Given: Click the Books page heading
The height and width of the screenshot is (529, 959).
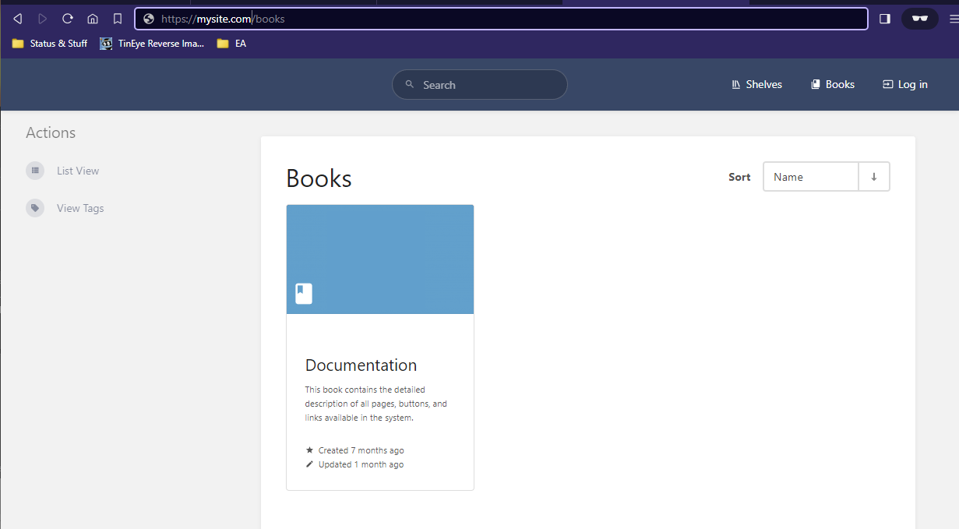Looking at the screenshot, I should pos(319,178).
